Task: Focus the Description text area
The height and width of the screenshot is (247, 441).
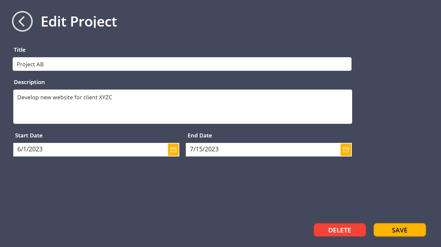Action: pos(183,107)
